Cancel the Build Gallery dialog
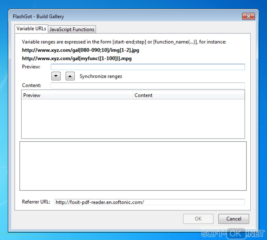The image size is (267, 240). pyautogui.click(x=233, y=219)
